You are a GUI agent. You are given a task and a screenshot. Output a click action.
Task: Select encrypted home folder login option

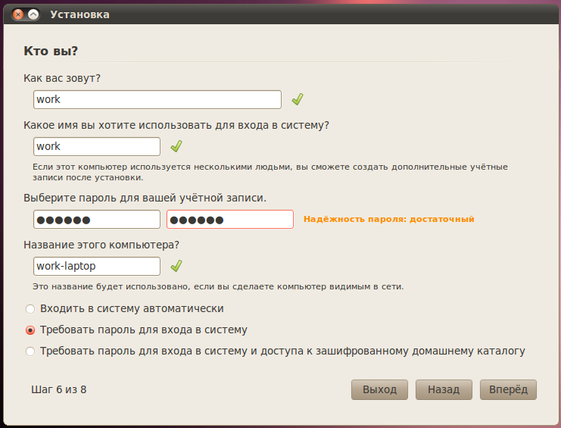pos(275,351)
